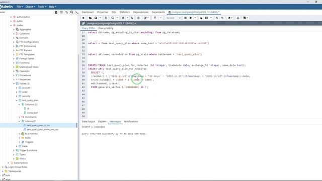Collapse the Indexes (2) node
The image size is (322, 181).
coord(20,121)
